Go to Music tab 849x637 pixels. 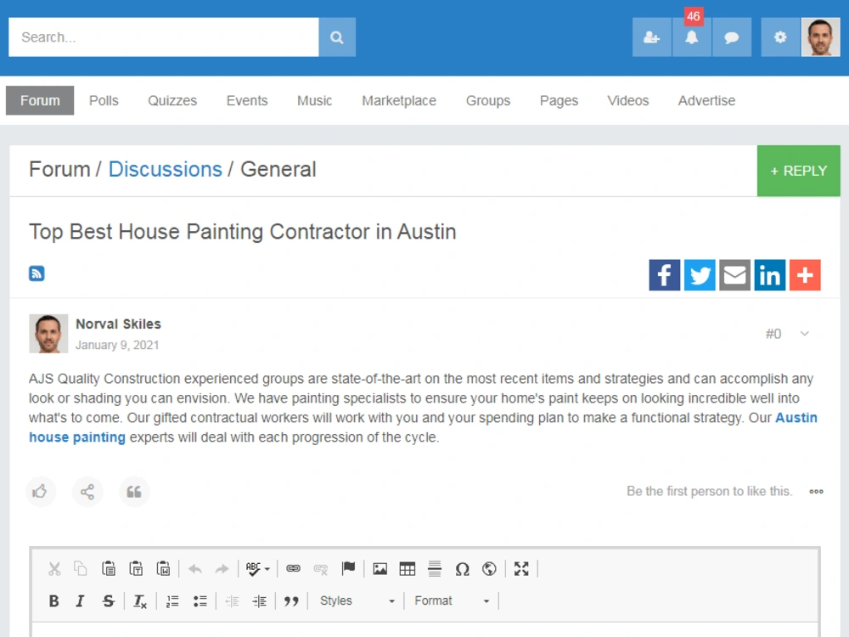pos(315,101)
